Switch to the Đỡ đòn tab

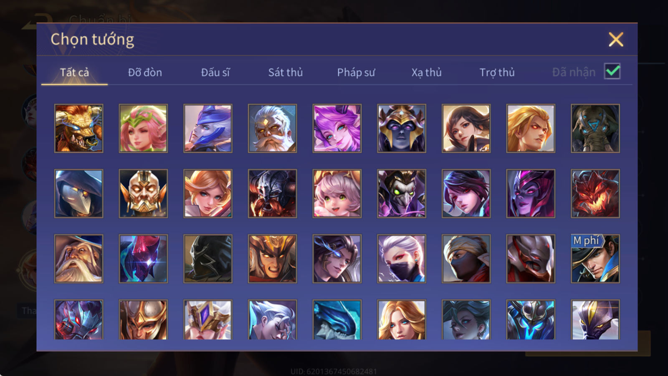[145, 72]
